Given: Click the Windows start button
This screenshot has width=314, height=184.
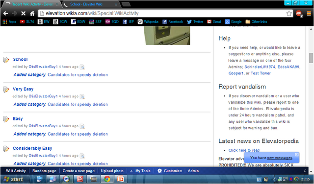Looking at the screenshot, I should point(14,179).
